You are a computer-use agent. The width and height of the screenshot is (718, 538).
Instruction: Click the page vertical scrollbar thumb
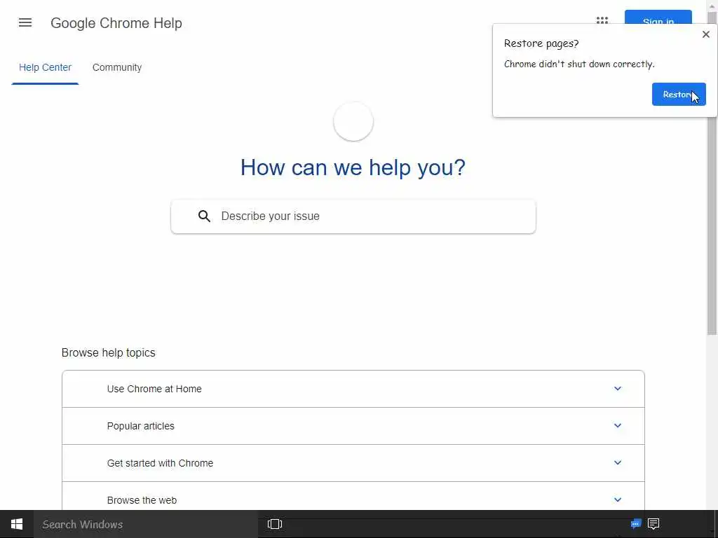tap(712, 174)
